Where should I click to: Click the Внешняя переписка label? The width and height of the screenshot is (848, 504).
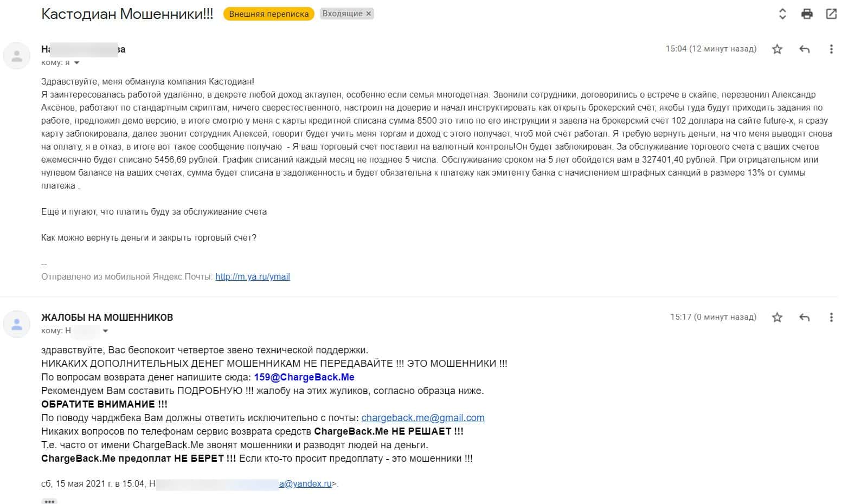(x=268, y=14)
